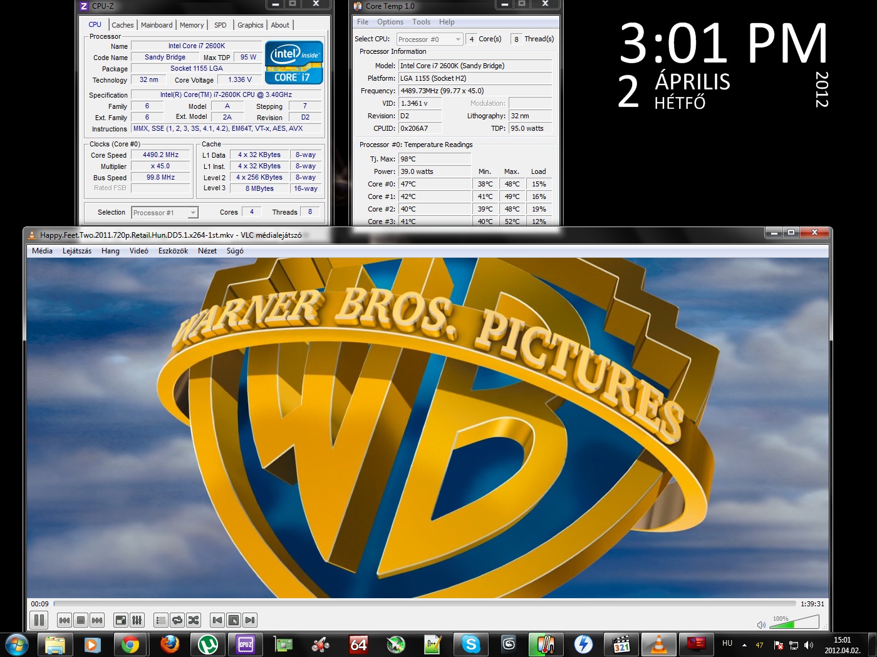Open Firefox from taskbar
The width and height of the screenshot is (877, 657).
click(x=169, y=644)
